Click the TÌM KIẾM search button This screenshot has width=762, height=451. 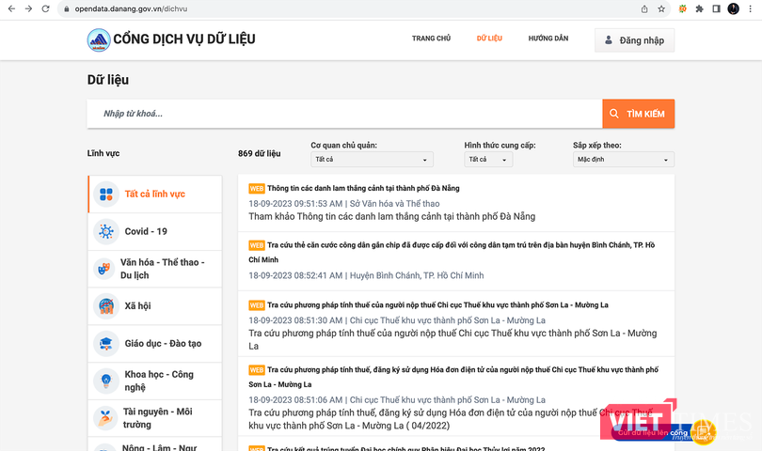(x=638, y=114)
